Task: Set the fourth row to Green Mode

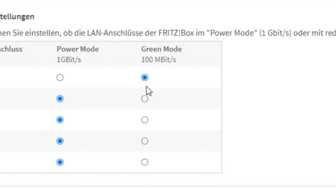Action: (x=145, y=141)
